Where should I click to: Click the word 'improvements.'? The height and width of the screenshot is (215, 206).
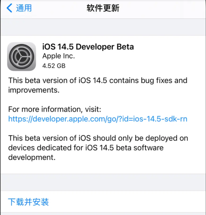(34, 90)
